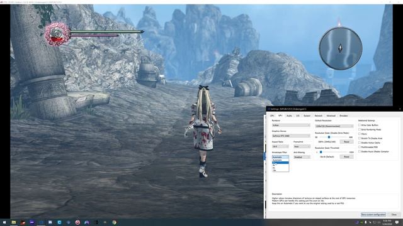Toggle the VSync checkbox
This screenshot has height=226, width=403.
(x=360, y=134)
